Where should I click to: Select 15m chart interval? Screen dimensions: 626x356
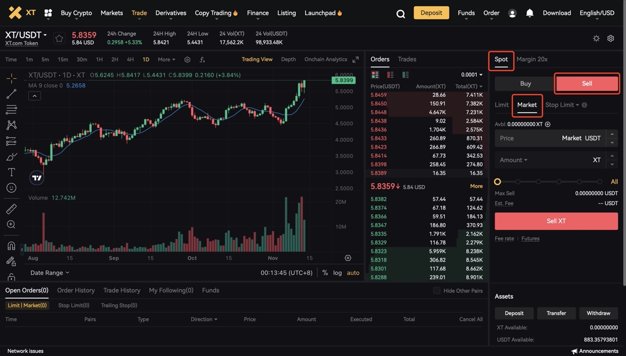pyautogui.click(x=63, y=60)
